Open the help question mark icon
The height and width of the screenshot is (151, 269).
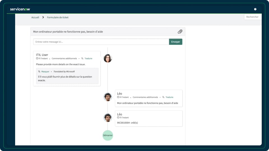point(255,9)
